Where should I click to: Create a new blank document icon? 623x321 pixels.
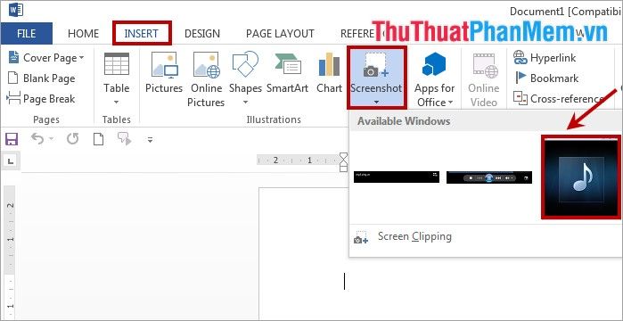coord(98,139)
